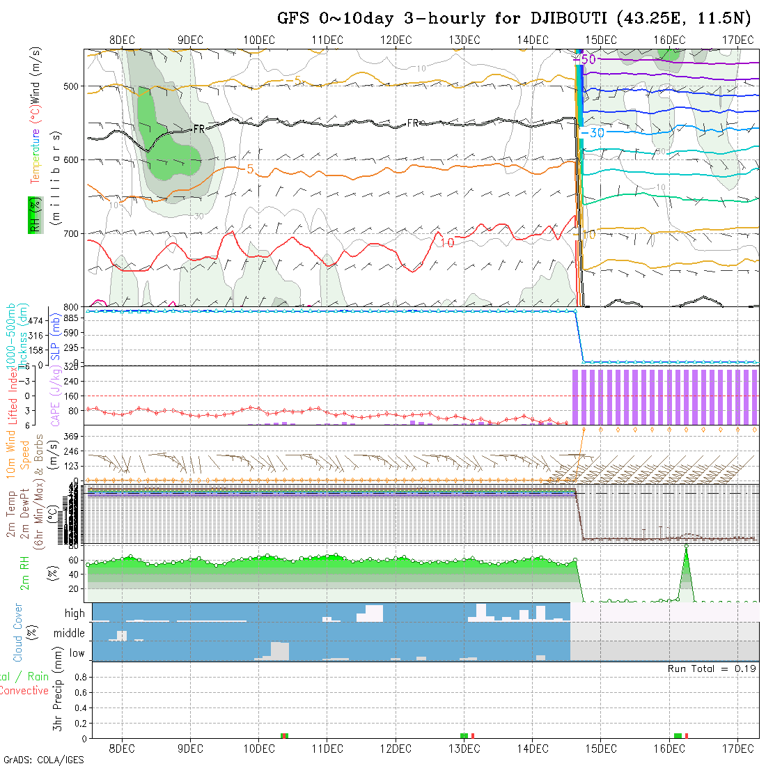Click the precipitation bar after 10DEC

(x=284, y=735)
